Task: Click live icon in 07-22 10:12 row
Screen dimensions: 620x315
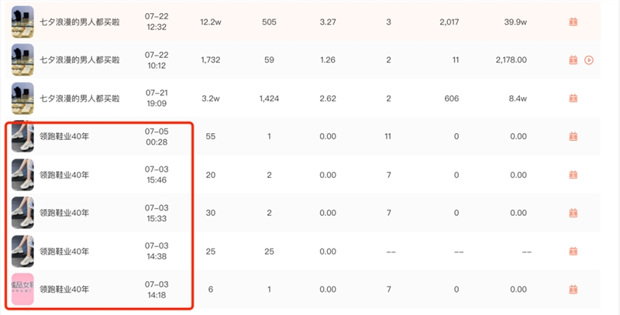Action: click(573, 60)
